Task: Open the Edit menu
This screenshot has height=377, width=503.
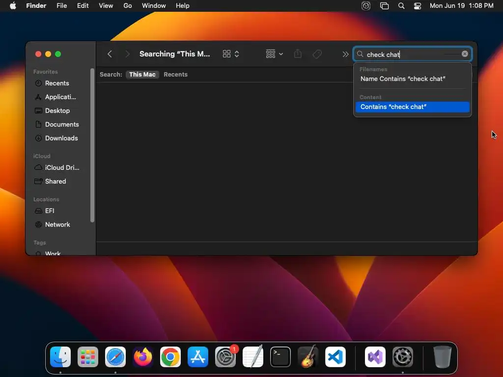Action: [83, 6]
